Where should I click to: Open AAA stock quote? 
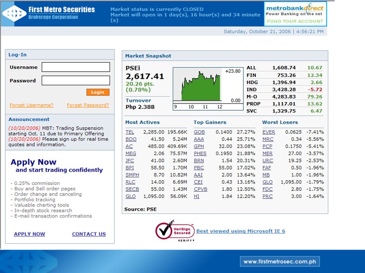(x=199, y=139)
